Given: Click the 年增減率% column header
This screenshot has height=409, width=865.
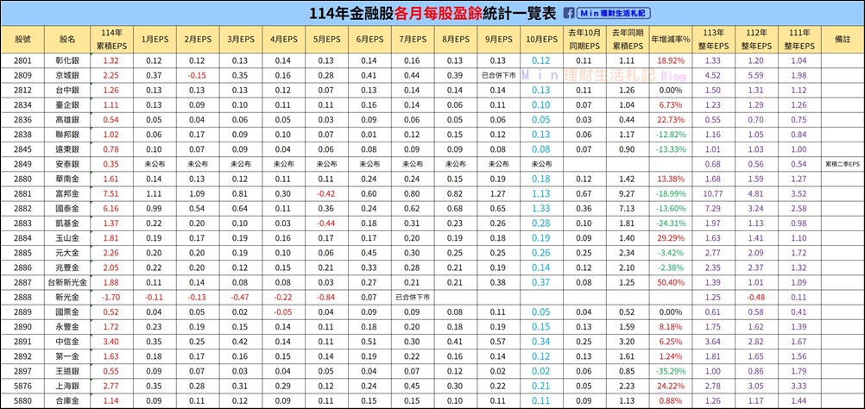Looking at the screenshot, I should pos(670,40).
